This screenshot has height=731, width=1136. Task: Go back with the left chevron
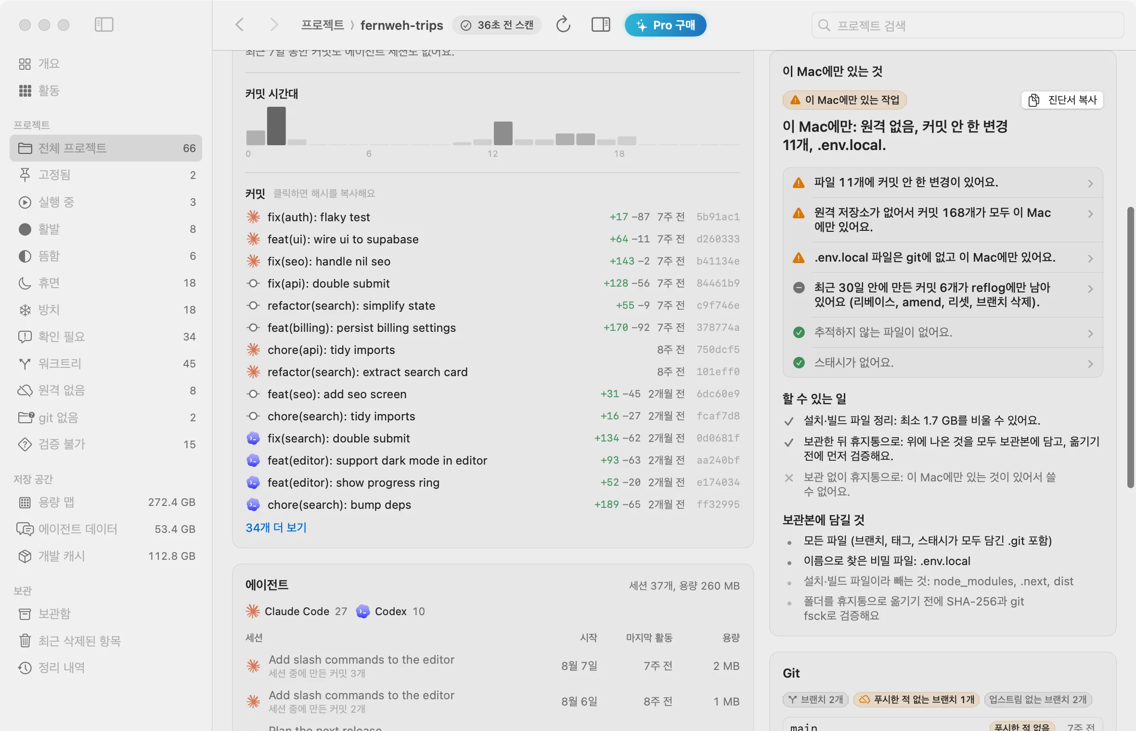click(x=240, y=25)
